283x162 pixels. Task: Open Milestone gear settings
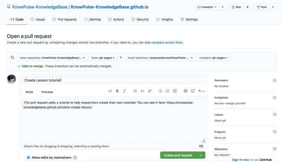click(x=275, y=149)
